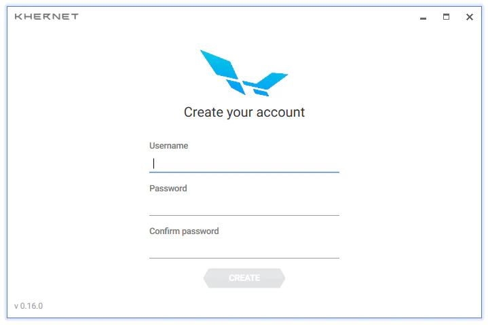Focus the Username input field
The image size is (488, 325).
[244, 164]
